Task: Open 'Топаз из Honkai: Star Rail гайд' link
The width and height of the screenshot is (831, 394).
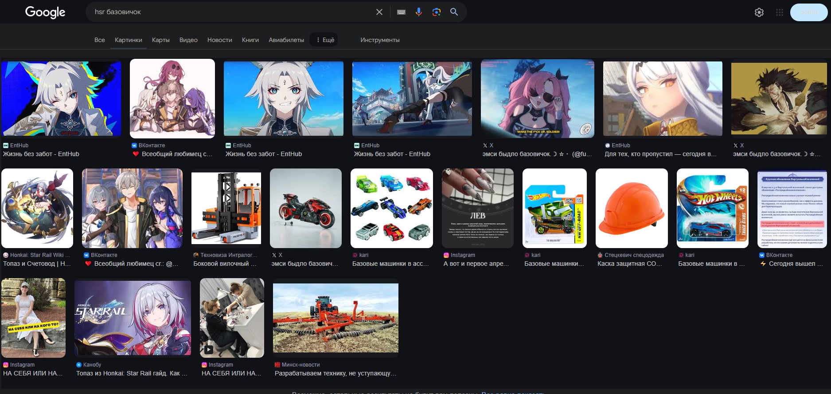Action: pyautogui.click(x=132, y=373)
